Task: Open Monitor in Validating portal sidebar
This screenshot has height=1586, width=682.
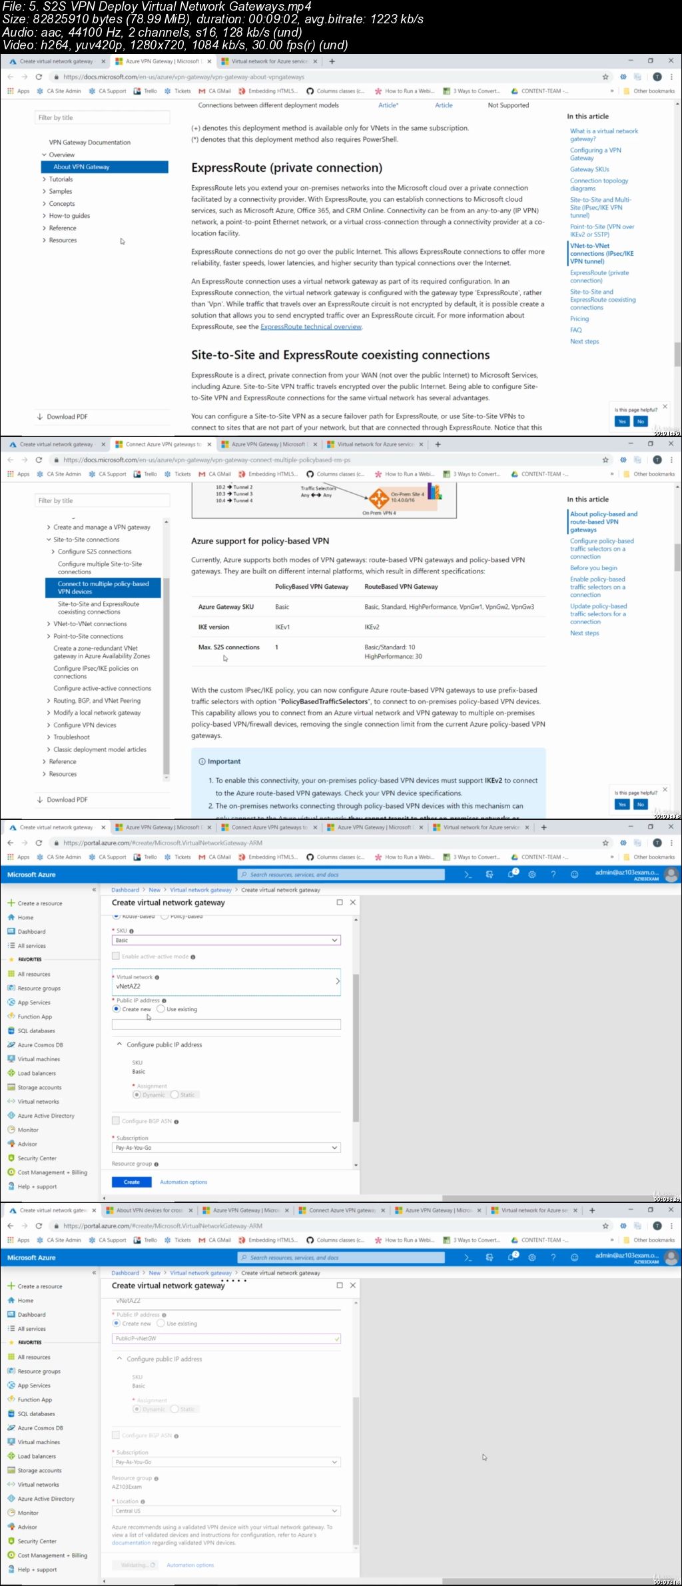Action: click(28, 1513)
